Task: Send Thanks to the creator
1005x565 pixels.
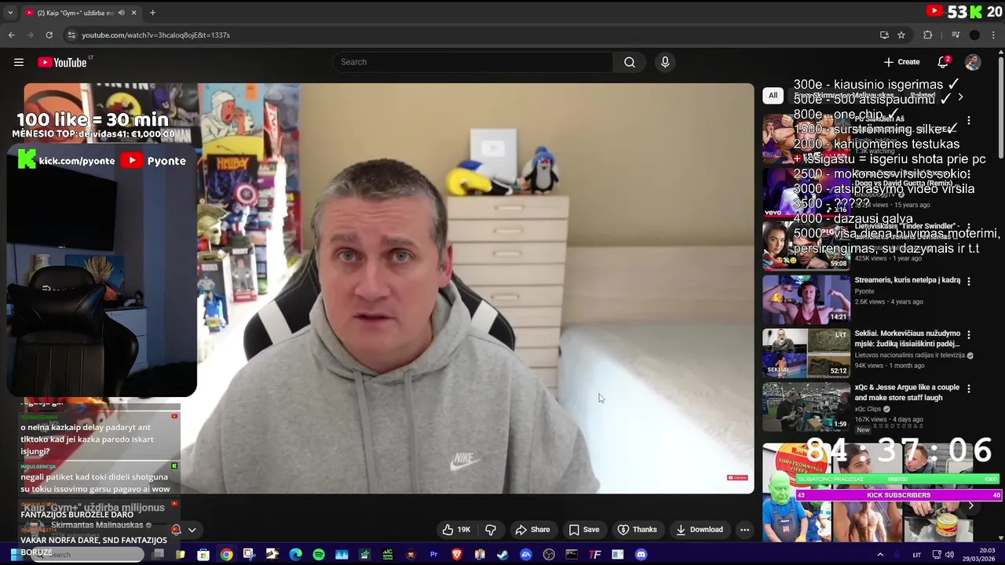Action: point(636,530)
